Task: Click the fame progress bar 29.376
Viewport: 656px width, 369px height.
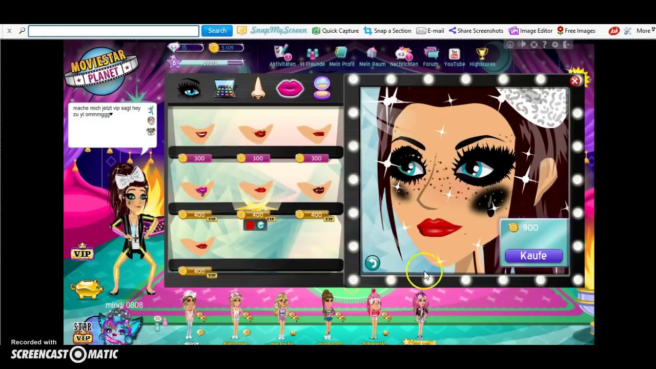Action: pos(212,63)
